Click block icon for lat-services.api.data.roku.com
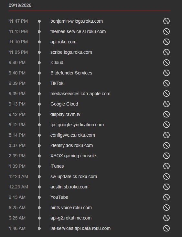Screen dimensions: 182x237 166,228
